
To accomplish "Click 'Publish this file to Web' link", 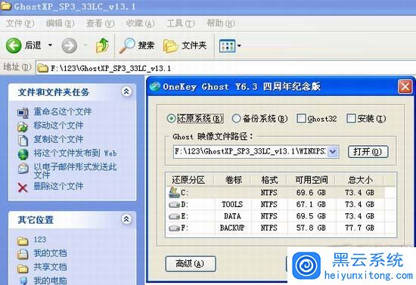I will [75, 153].
